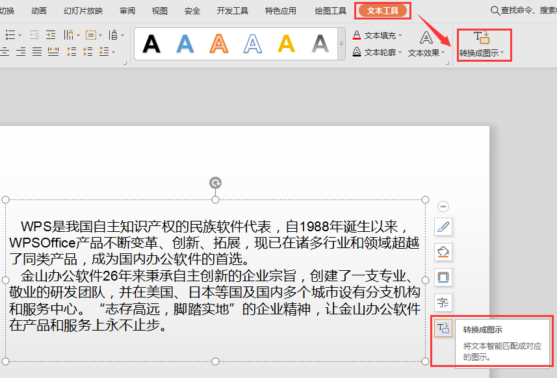Image resolution: width=557 pixels, height=378 pixels.
Task: Click the bottom-right corner handle
Action: point(425,361)
